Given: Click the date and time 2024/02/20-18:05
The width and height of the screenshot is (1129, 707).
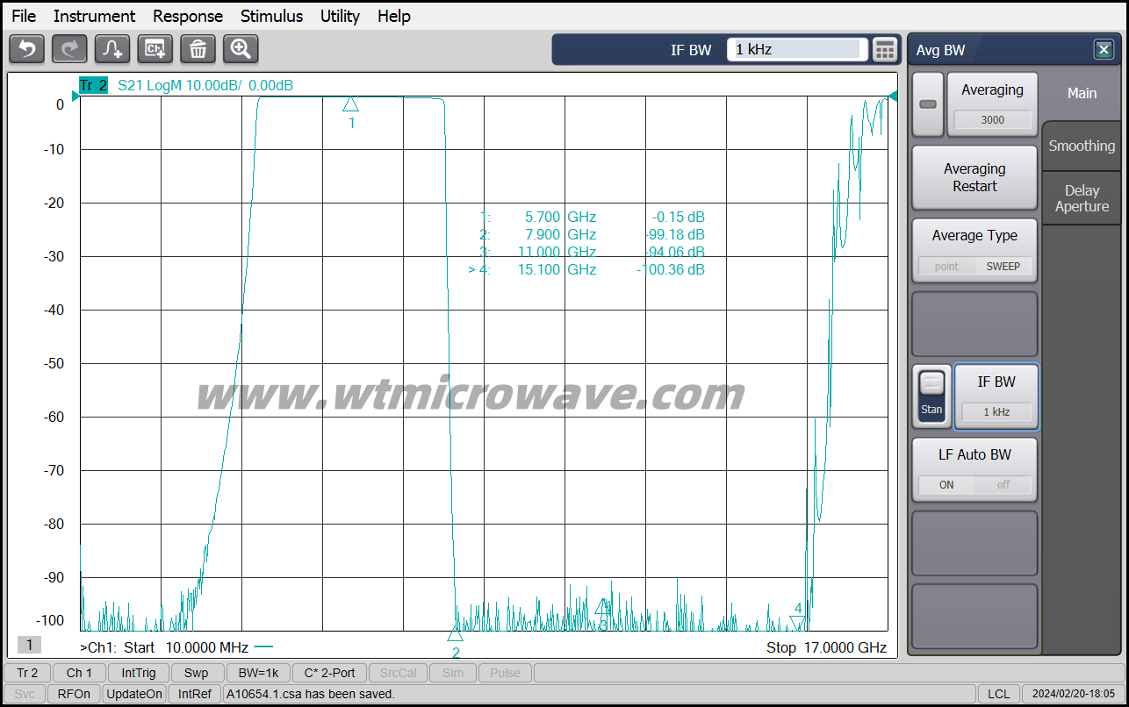Looking at the screenshot, I should click(1073, 694).
